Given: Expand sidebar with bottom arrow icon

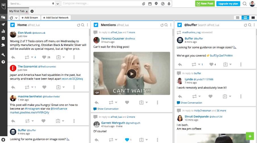Looking at the screenshot, I should pos(3,140).
